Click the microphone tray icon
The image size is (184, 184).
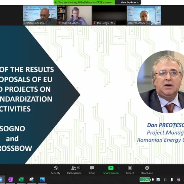pyautogui.click(x=172, y=180)
